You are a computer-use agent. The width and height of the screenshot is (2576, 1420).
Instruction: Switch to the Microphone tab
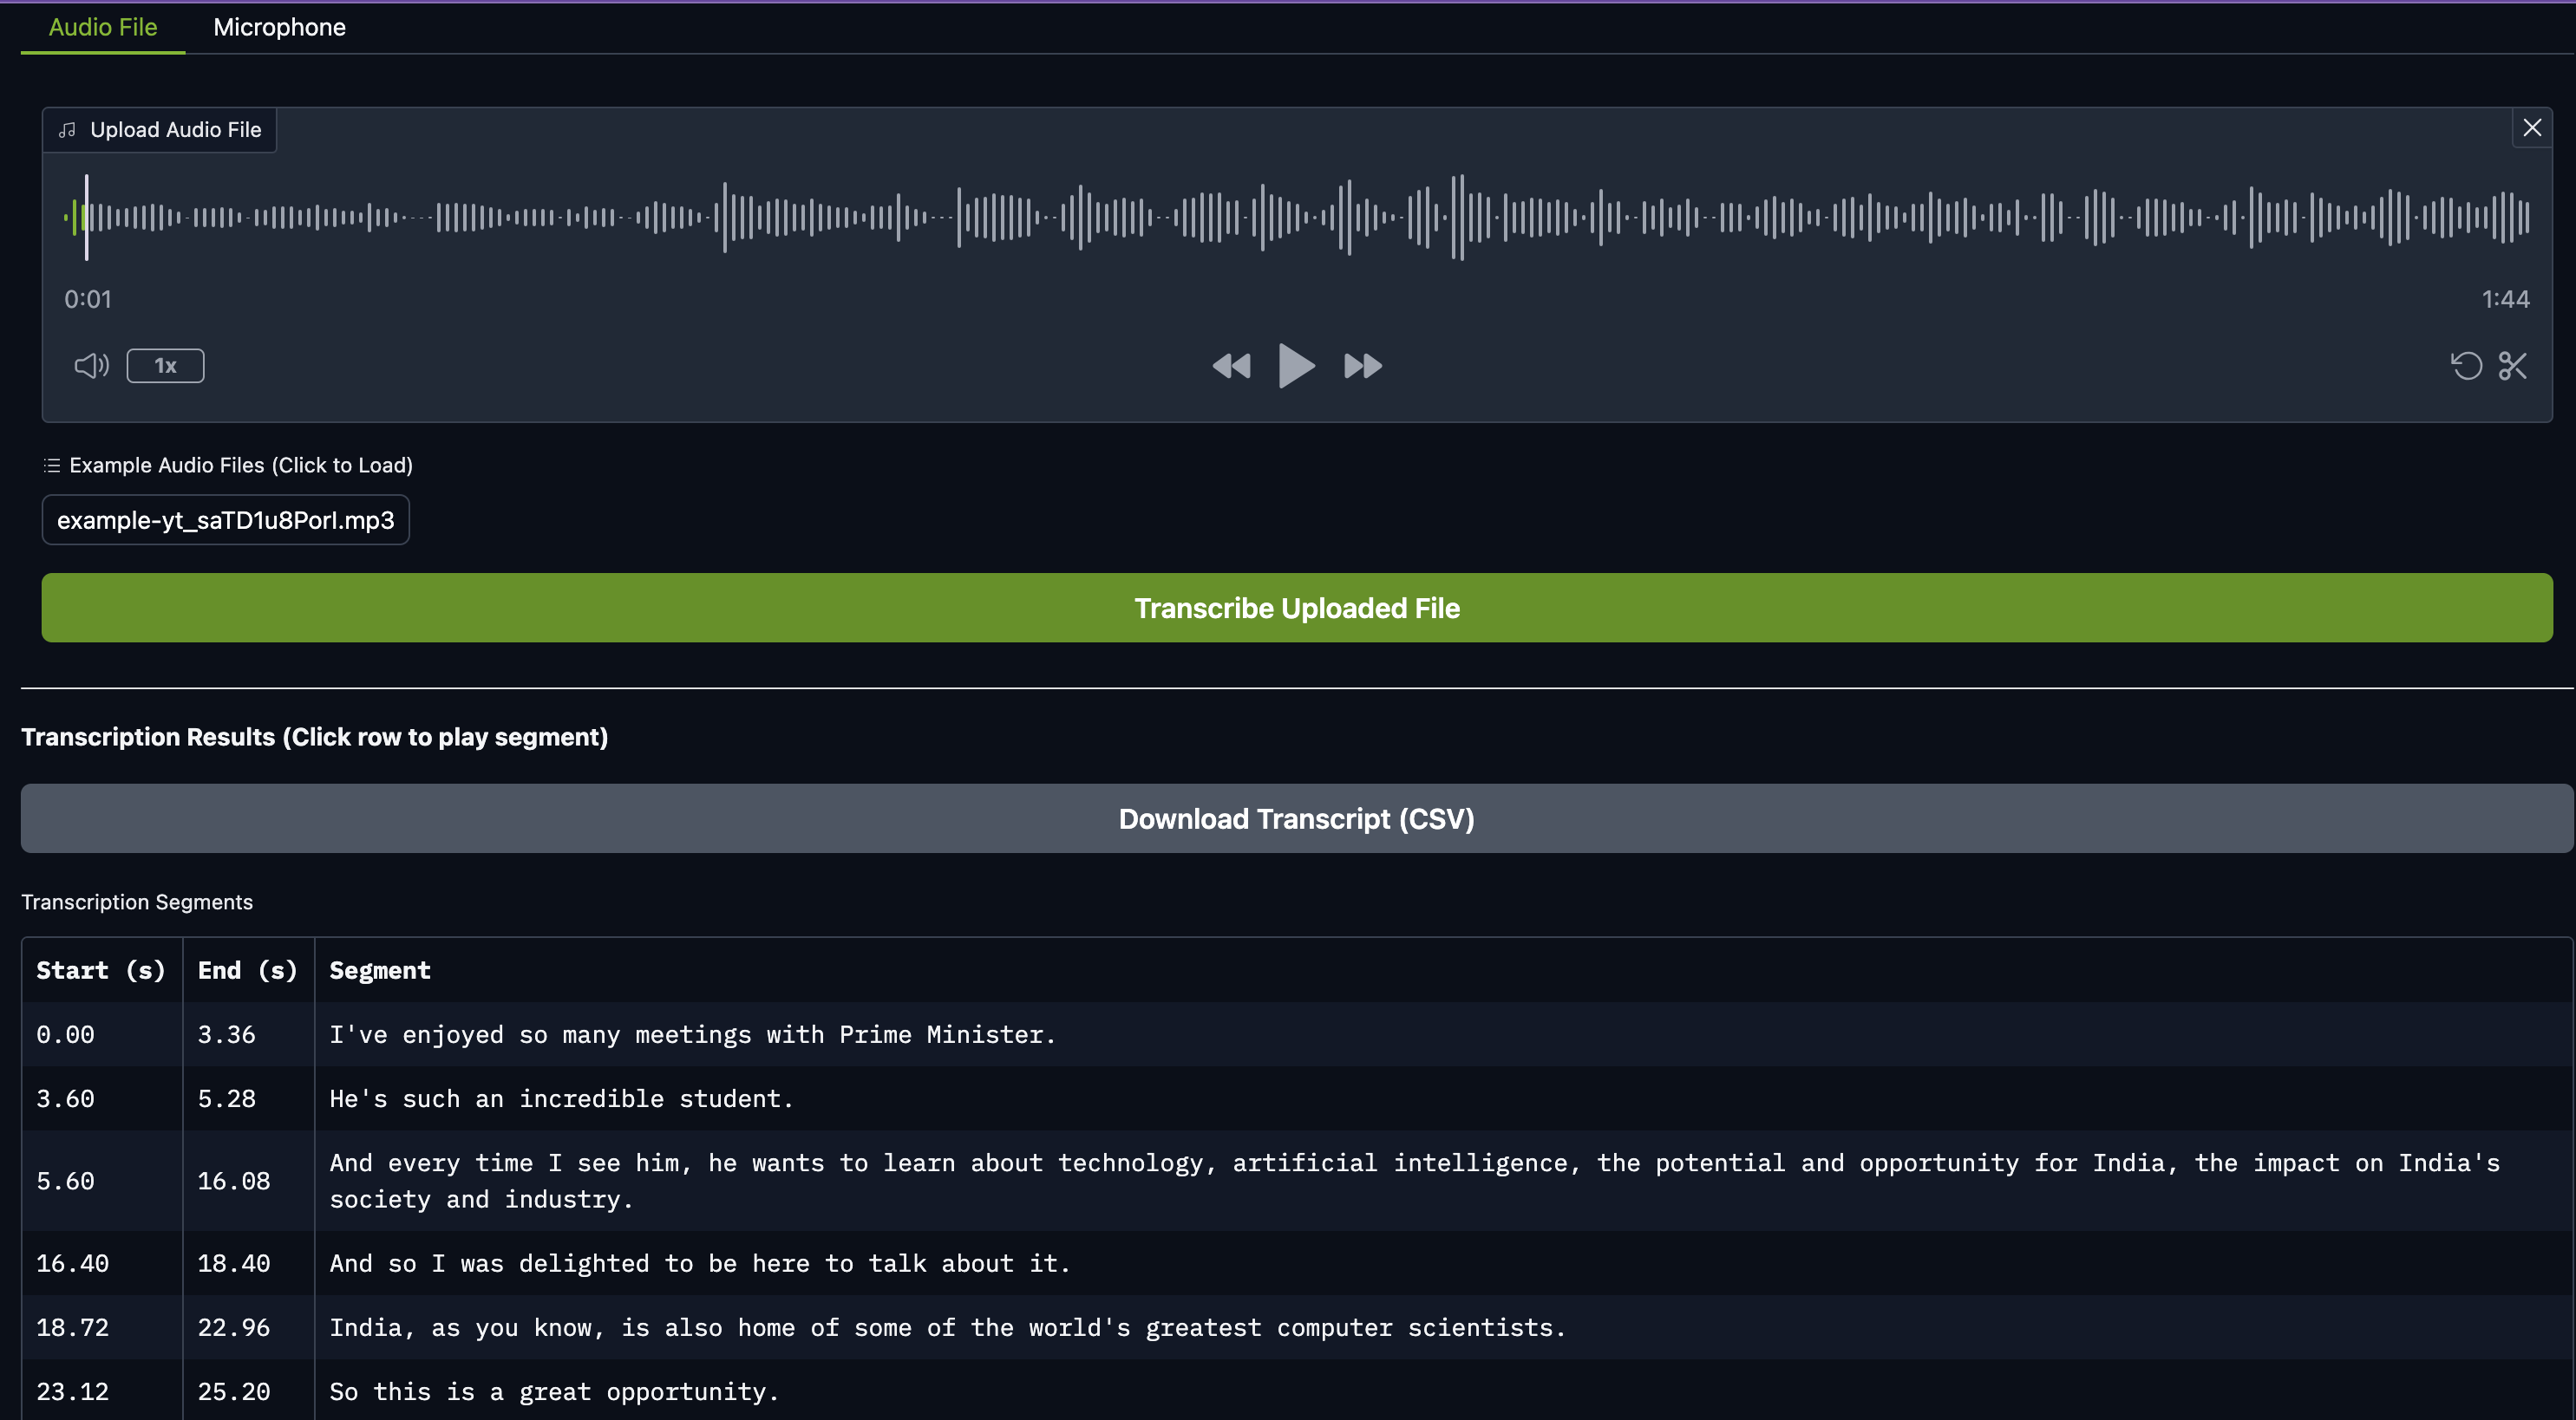[x=279, y=27]
